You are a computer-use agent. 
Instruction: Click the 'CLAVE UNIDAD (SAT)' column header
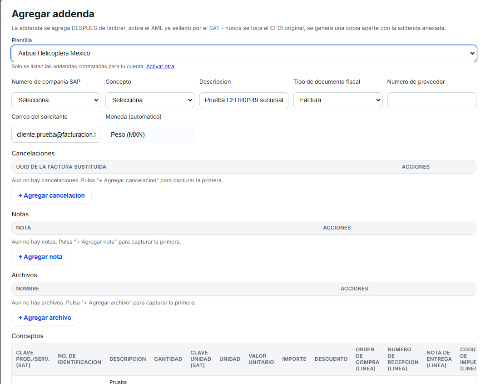tap(201, 359)
